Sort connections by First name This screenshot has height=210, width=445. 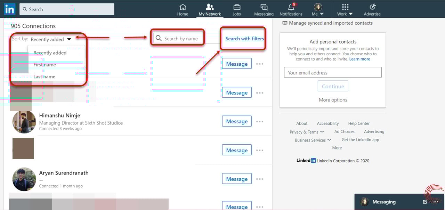[x=44, y=65]
